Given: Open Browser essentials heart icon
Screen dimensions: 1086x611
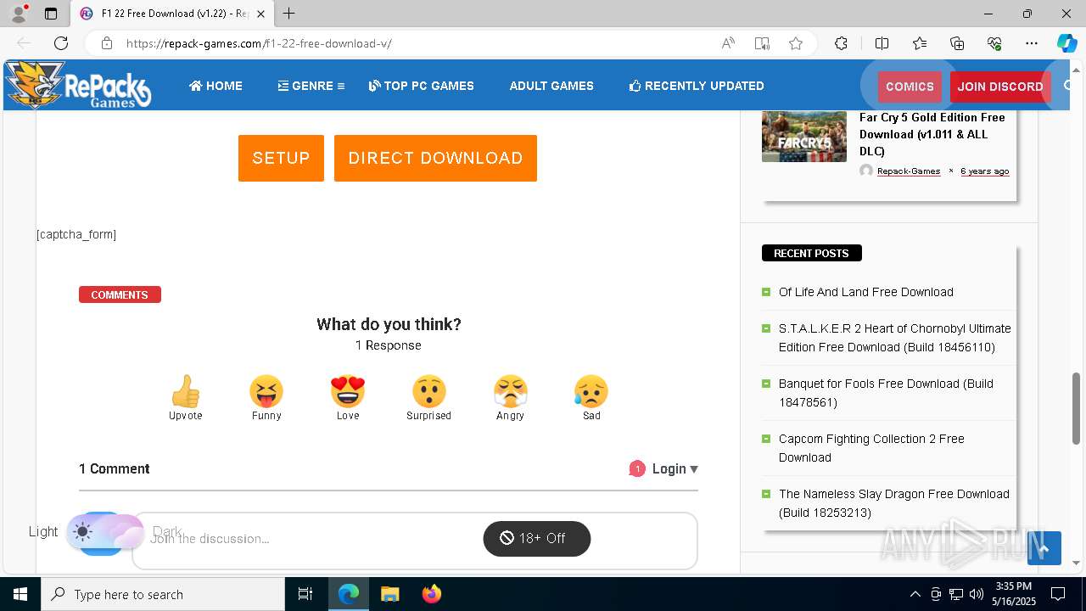Looking at the screenshot, I should click(x=994, y=43).
